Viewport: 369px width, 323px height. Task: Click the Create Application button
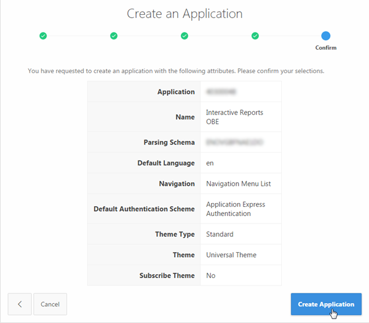pyautogui.click(x=326, y=304)
